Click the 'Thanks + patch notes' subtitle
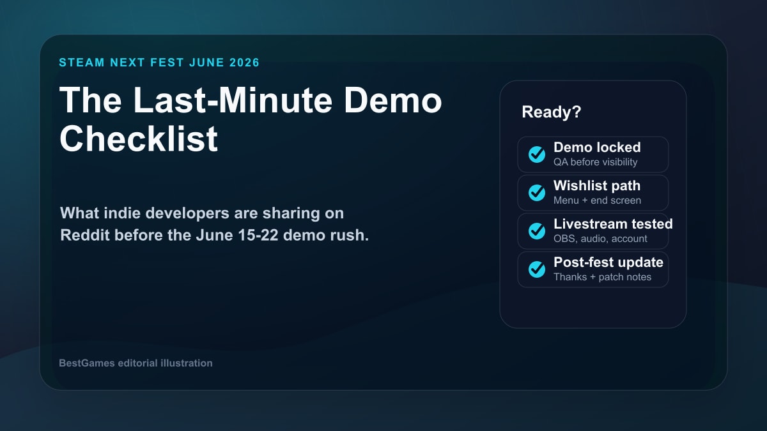Image resolution: width=767 pixels, height=431 pixels. [x=602, y=277]
